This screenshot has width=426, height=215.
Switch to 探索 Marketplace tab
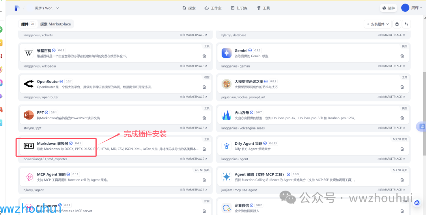pyautogui.click(x=56, y=24)
